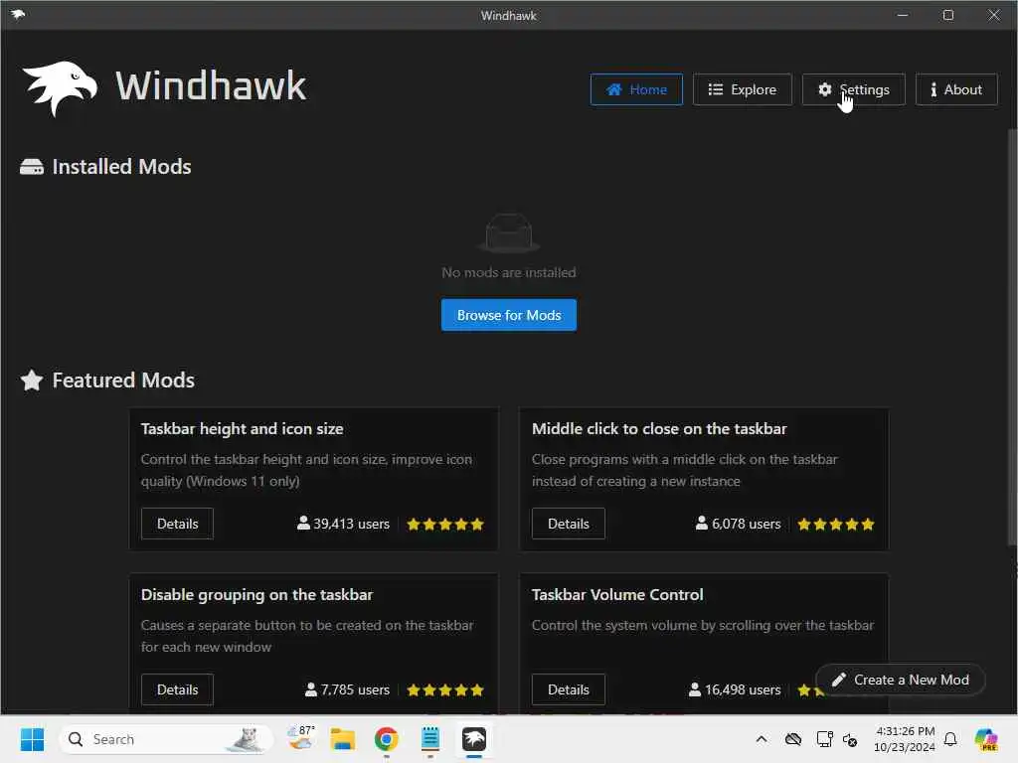Open the Windows Start menu
Viewport: 1018px width, 763px height.
32,739
